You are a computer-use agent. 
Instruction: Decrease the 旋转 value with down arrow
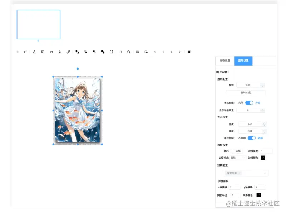[x=262, y=86]
